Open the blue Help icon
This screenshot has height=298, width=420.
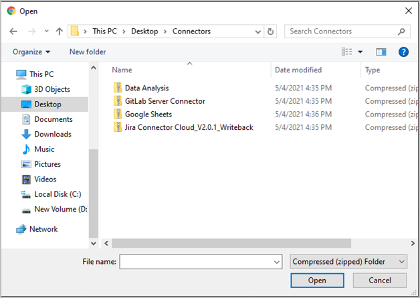point(403,52)
